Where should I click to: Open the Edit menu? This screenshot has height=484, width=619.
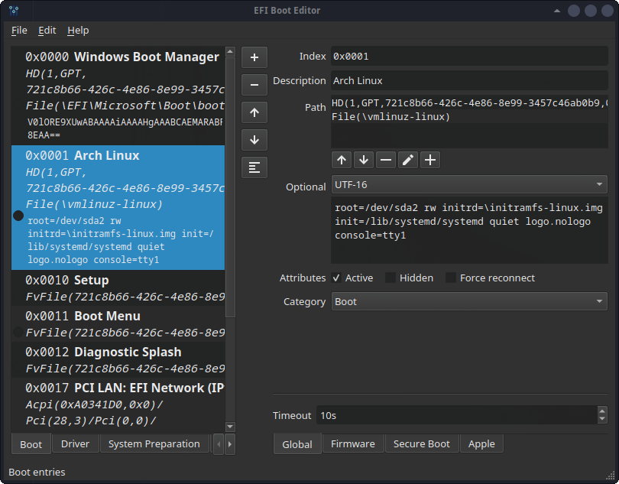click(x=47, y=31)
